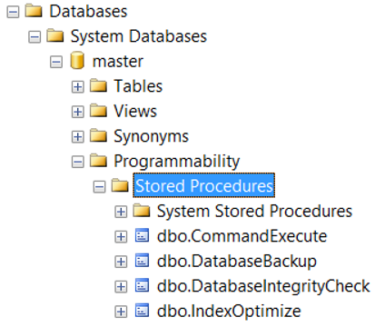Select the Views label

click(135, 111)
